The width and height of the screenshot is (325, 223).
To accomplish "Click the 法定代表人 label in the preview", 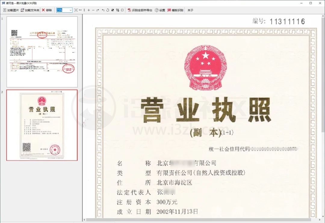I will 134,192.
